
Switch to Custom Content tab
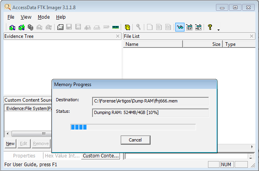[x=100, y=156]
